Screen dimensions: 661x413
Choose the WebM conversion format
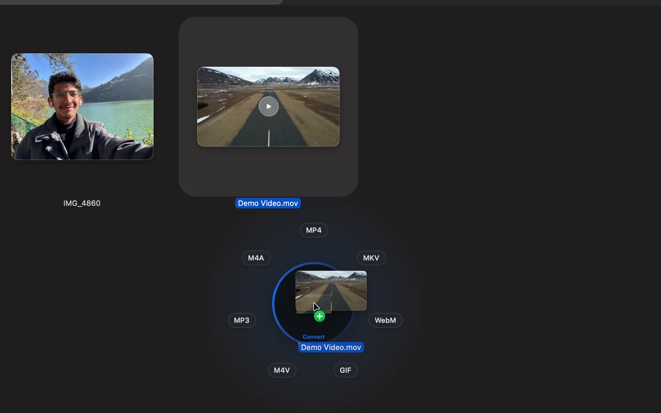click(385, 321)
